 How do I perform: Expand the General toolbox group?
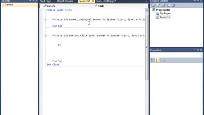coord(4,5)
